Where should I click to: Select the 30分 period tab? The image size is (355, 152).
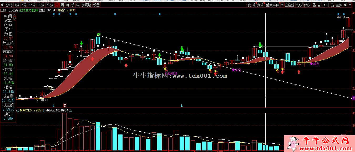point(41,5)
